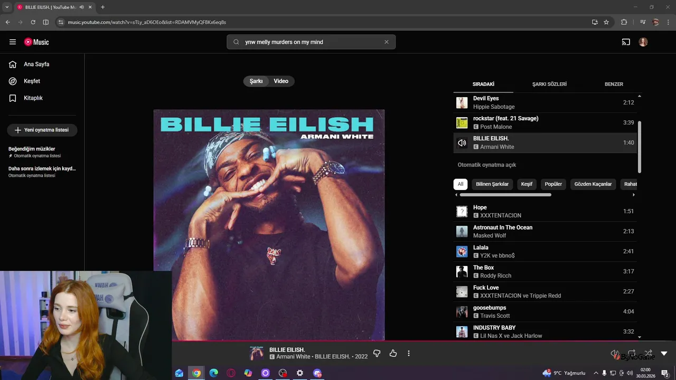Viewport: 676px width, 380px height.
Task: Play Lalala by Y2K ve bbno$
Action: 545,252
